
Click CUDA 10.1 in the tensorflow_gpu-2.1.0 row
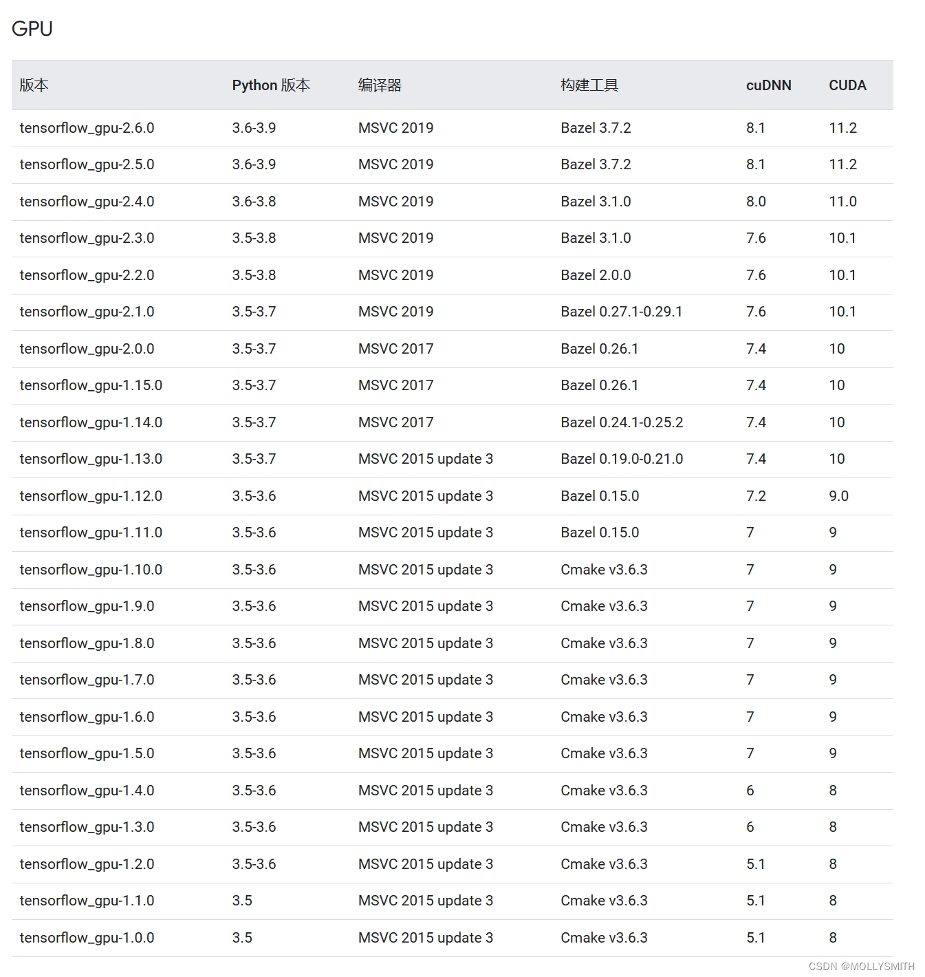[842, 312]
